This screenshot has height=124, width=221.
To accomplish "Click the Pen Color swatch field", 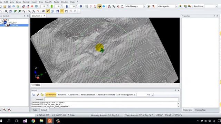I will tap(210, 6).
